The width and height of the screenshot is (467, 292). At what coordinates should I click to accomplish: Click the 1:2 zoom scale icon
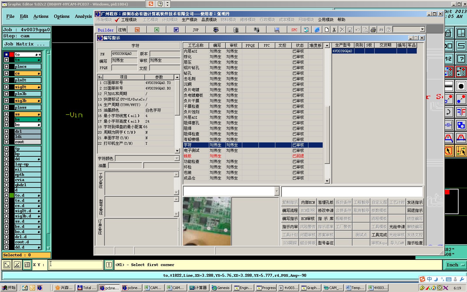pos(449,59)
